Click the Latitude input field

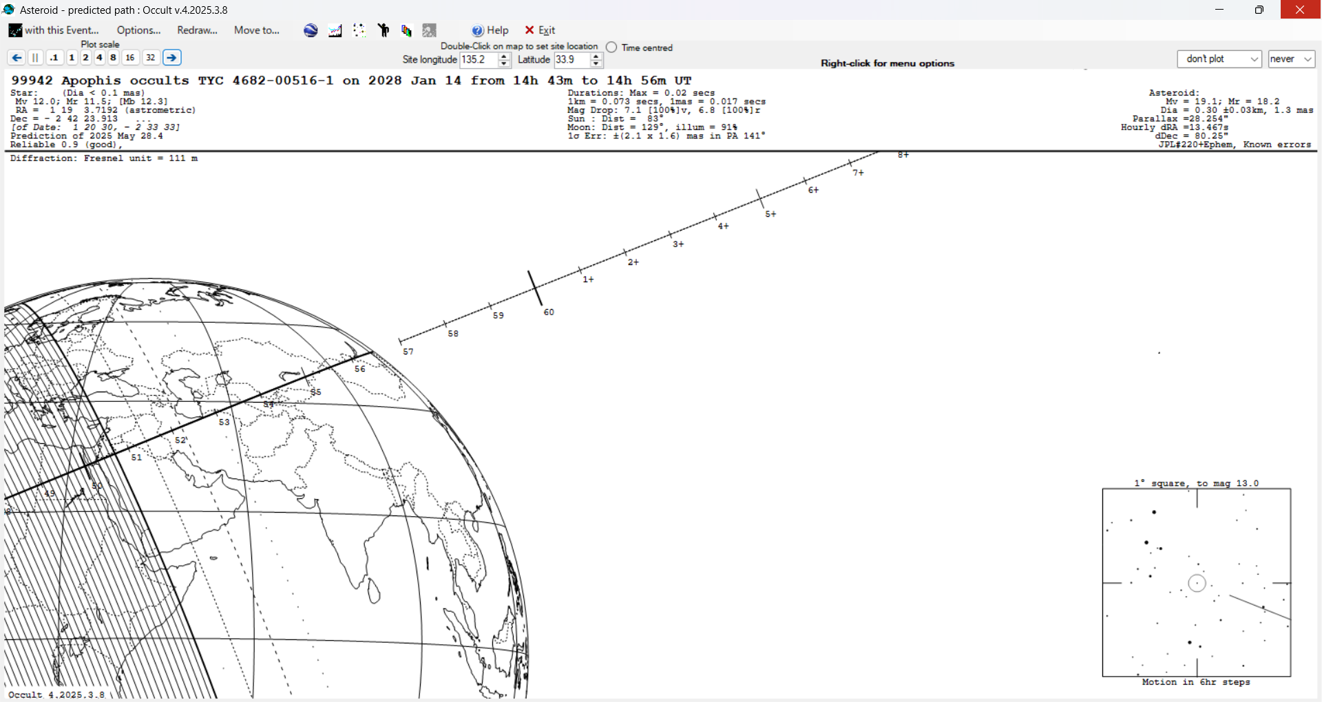pyautogui.click(x=571, y=60)
